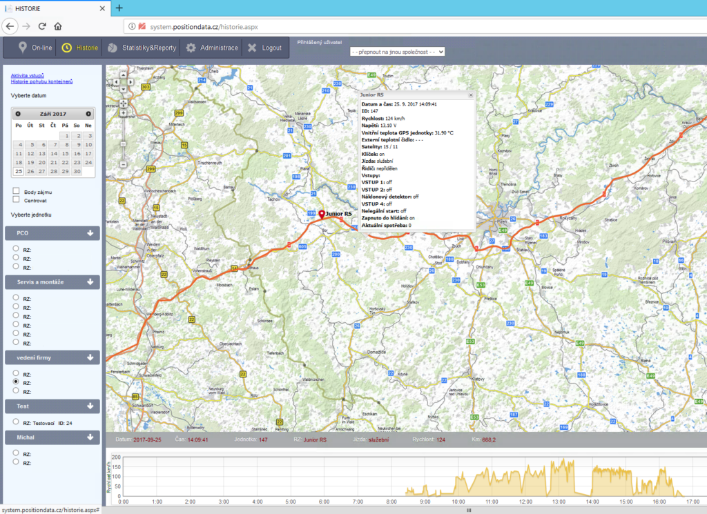Click the Junior RS red map marker
This screenshot has height=514, width=707.
[x=322, y=215]
